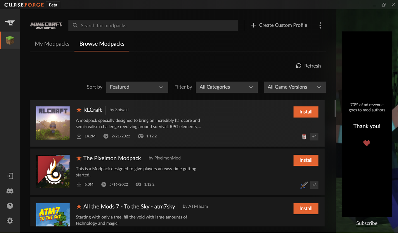
Task: Open the RLCraft thumbnail image
Action: point(53,123)
